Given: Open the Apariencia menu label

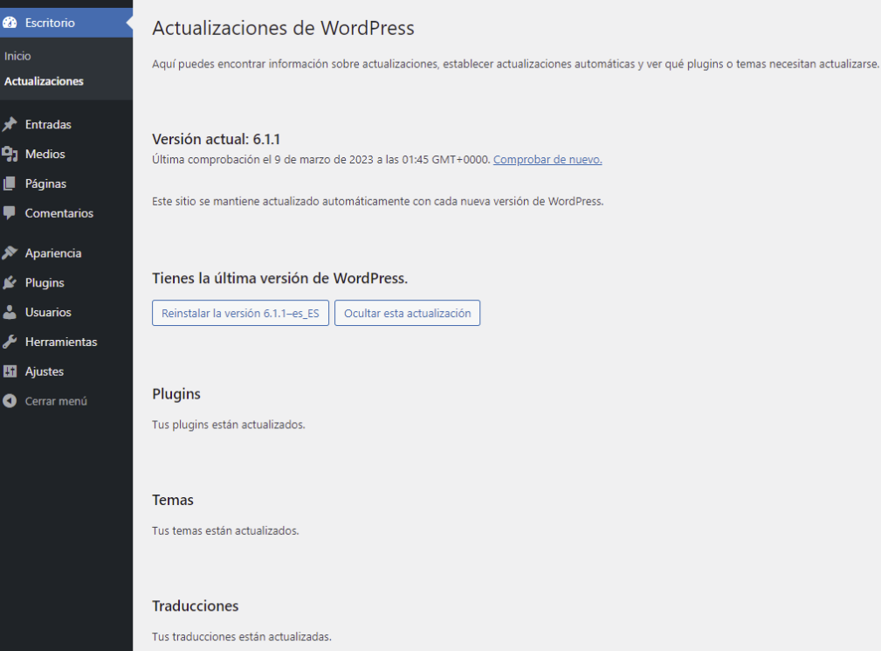Looking at the screenshot, I should pos(53,253).
